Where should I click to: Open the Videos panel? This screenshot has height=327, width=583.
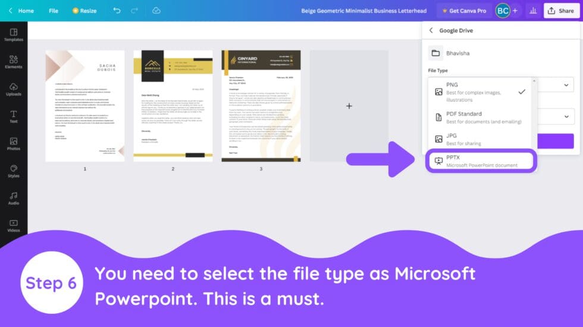13,226
